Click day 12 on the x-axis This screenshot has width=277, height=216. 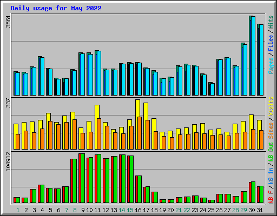[105, 210]
